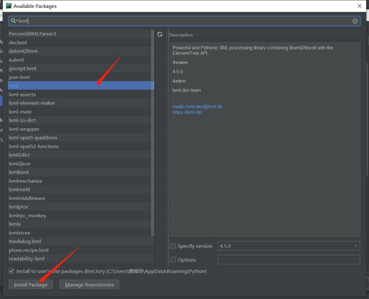Open the version 4.5.0 dropdown
This screenshot has width=369, height=299.
(x=288, y=246)
